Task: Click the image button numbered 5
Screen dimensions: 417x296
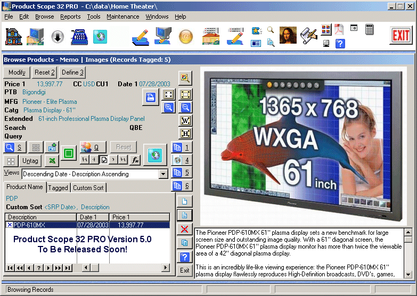Action: 182,172
